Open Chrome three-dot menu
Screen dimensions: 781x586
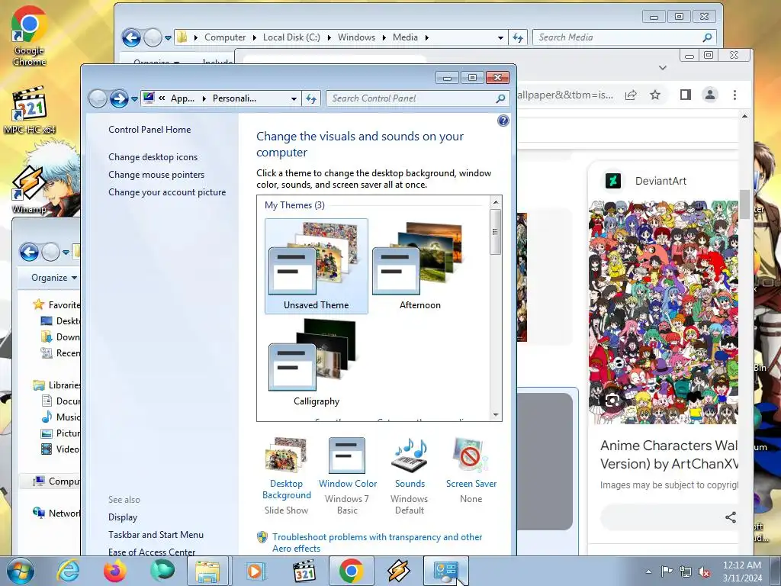tap(734, 95)
